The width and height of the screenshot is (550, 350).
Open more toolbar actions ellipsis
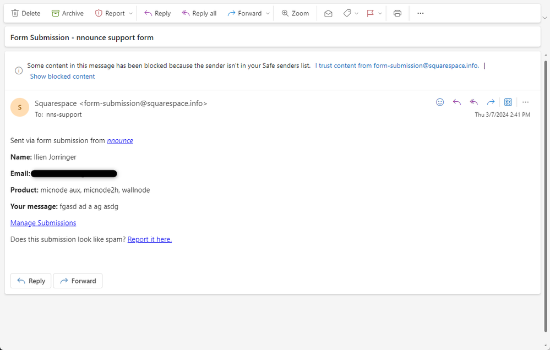[x=421, y=13]
